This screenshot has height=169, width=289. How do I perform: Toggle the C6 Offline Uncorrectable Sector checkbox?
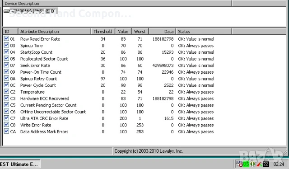click(6, 111)
